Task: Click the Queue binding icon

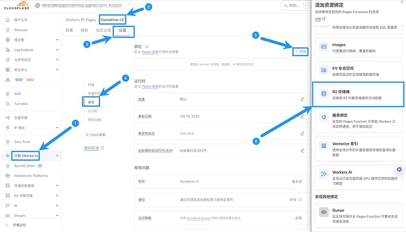Action: click(324, 212)
